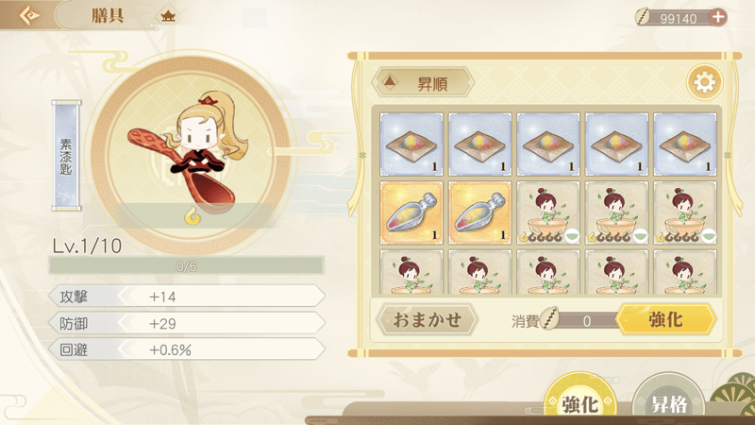755x425 pixels.
Task: Tap the おまかせ auto-select button
Action: pos(428,319)
